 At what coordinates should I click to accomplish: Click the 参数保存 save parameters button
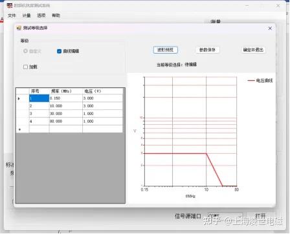tap(207, 50)
